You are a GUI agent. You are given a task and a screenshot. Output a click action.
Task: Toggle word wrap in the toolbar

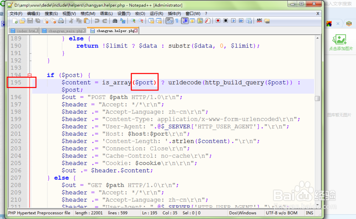pos(169,21)
